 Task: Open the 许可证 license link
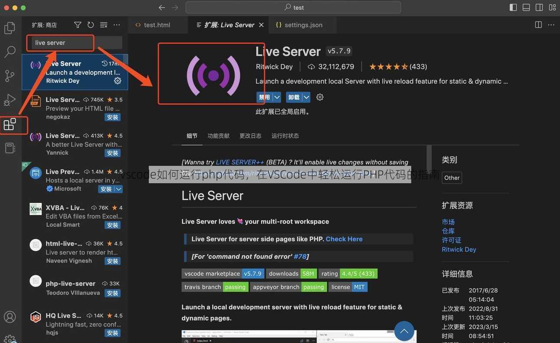(x=452, y=240)
